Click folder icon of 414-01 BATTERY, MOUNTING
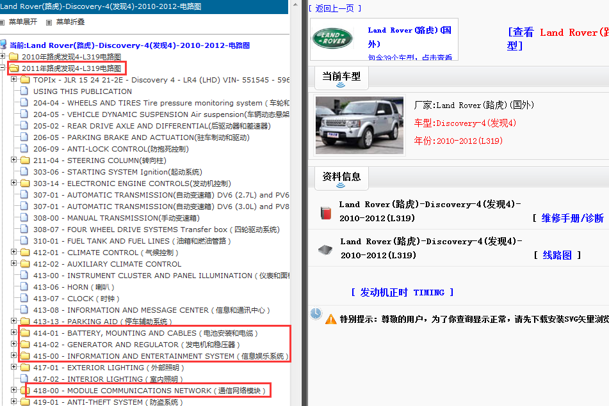609x406 pixels. tap(25, 333)
